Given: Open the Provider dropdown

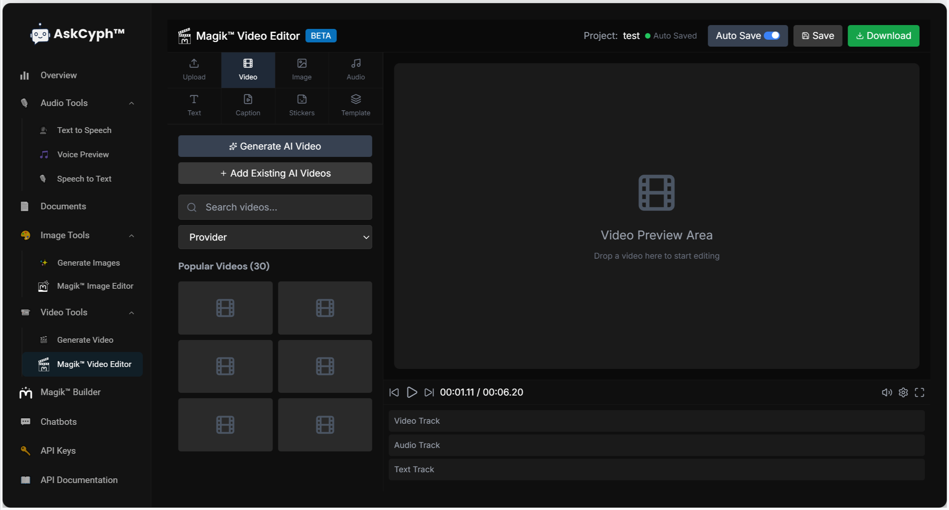Looking at the screenshot, I should coord(275,237).
